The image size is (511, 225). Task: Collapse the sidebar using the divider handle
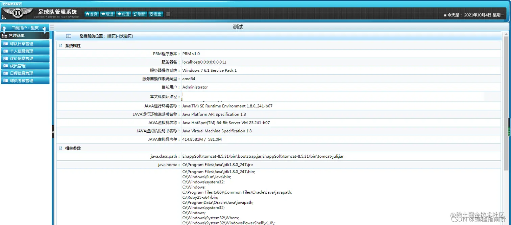pyautogui.click(x=52, y=131)
